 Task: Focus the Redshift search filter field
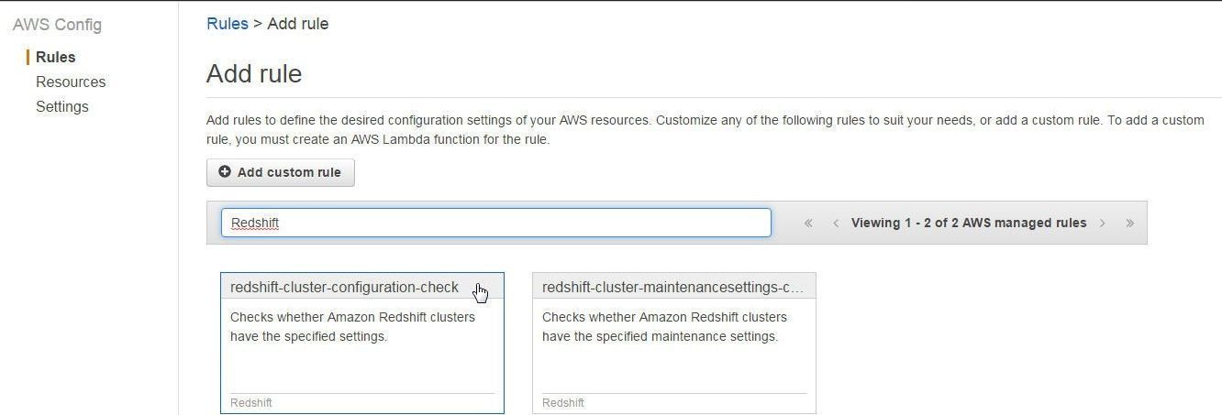495,223
